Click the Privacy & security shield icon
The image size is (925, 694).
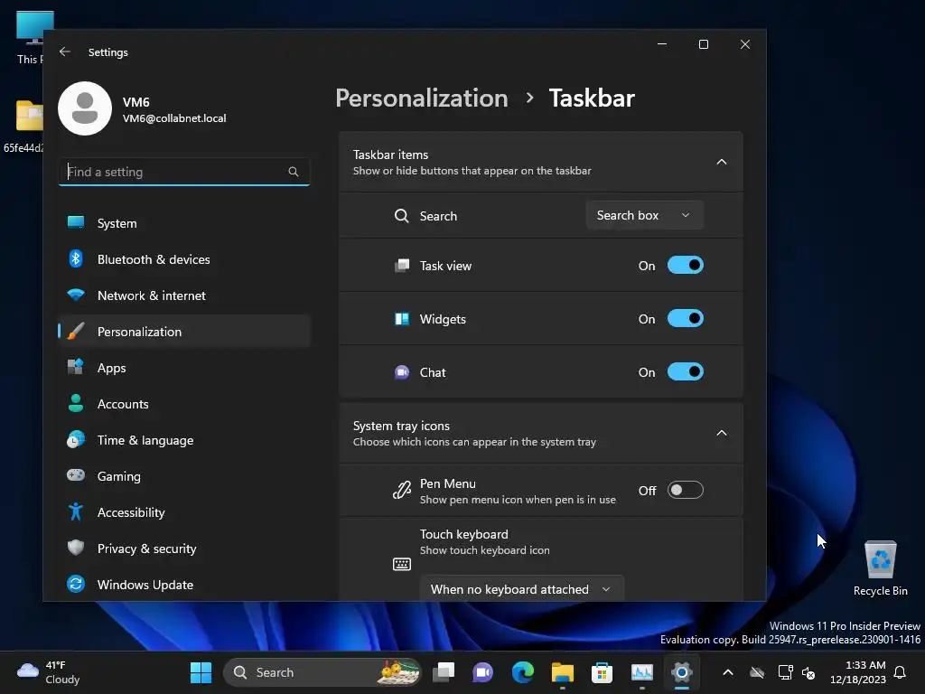76,548
